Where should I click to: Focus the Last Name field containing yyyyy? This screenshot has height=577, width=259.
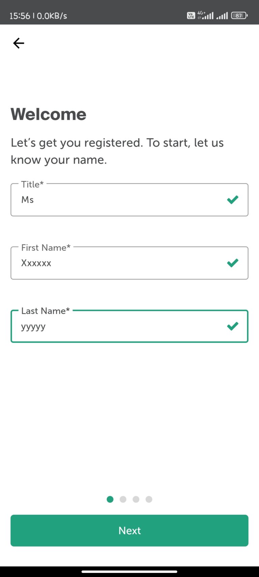(x=118, y=326)
